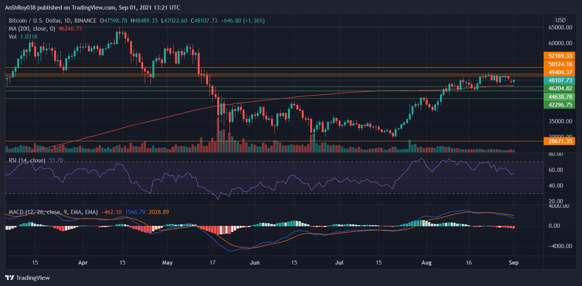Image resolution: width=582 pixels, height=286 pixels.
Task: Open TradingView.com from the publish header
Action: 92,7
